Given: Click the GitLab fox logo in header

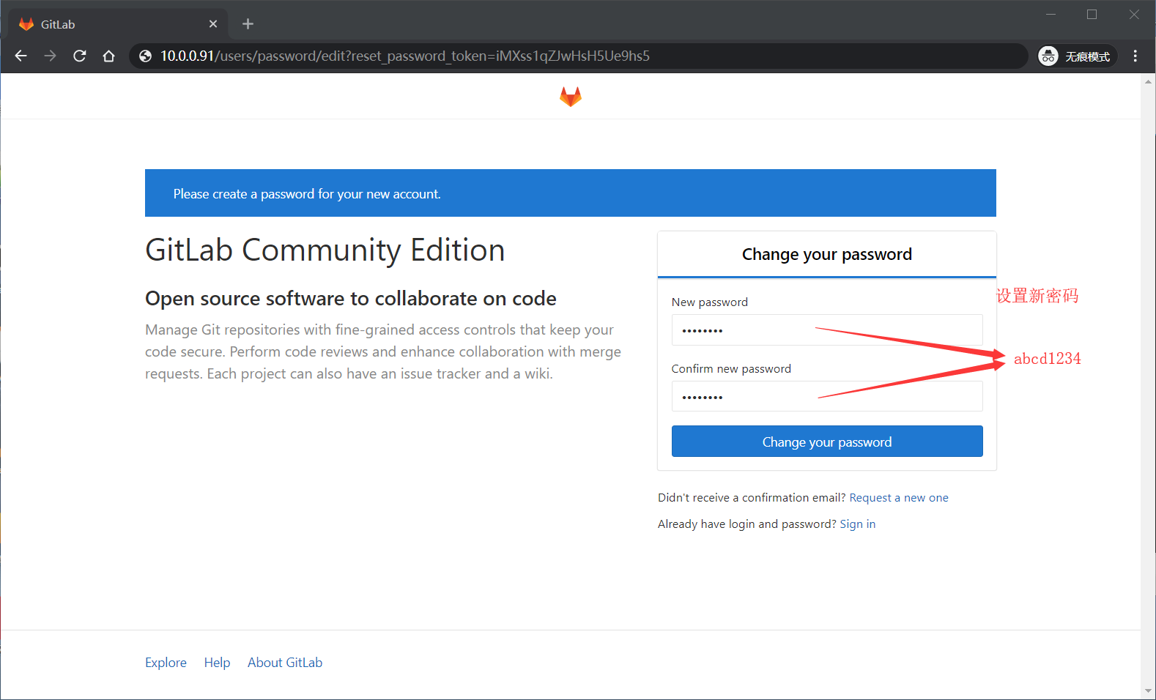Looking at the screenshot, I should 571,97.
